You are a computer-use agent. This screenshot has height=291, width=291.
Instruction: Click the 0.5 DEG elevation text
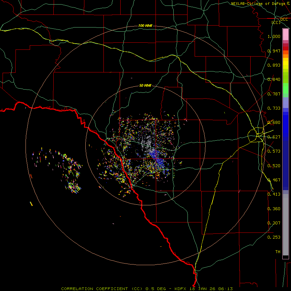click(156, 289)
